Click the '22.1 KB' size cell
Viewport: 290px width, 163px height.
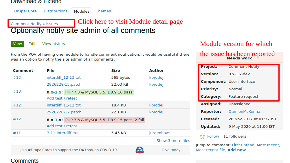[x=119, y=112]
